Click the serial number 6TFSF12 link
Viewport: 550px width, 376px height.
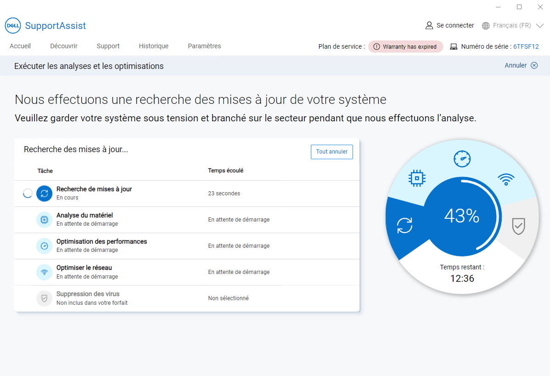click(x=526, y=46)
